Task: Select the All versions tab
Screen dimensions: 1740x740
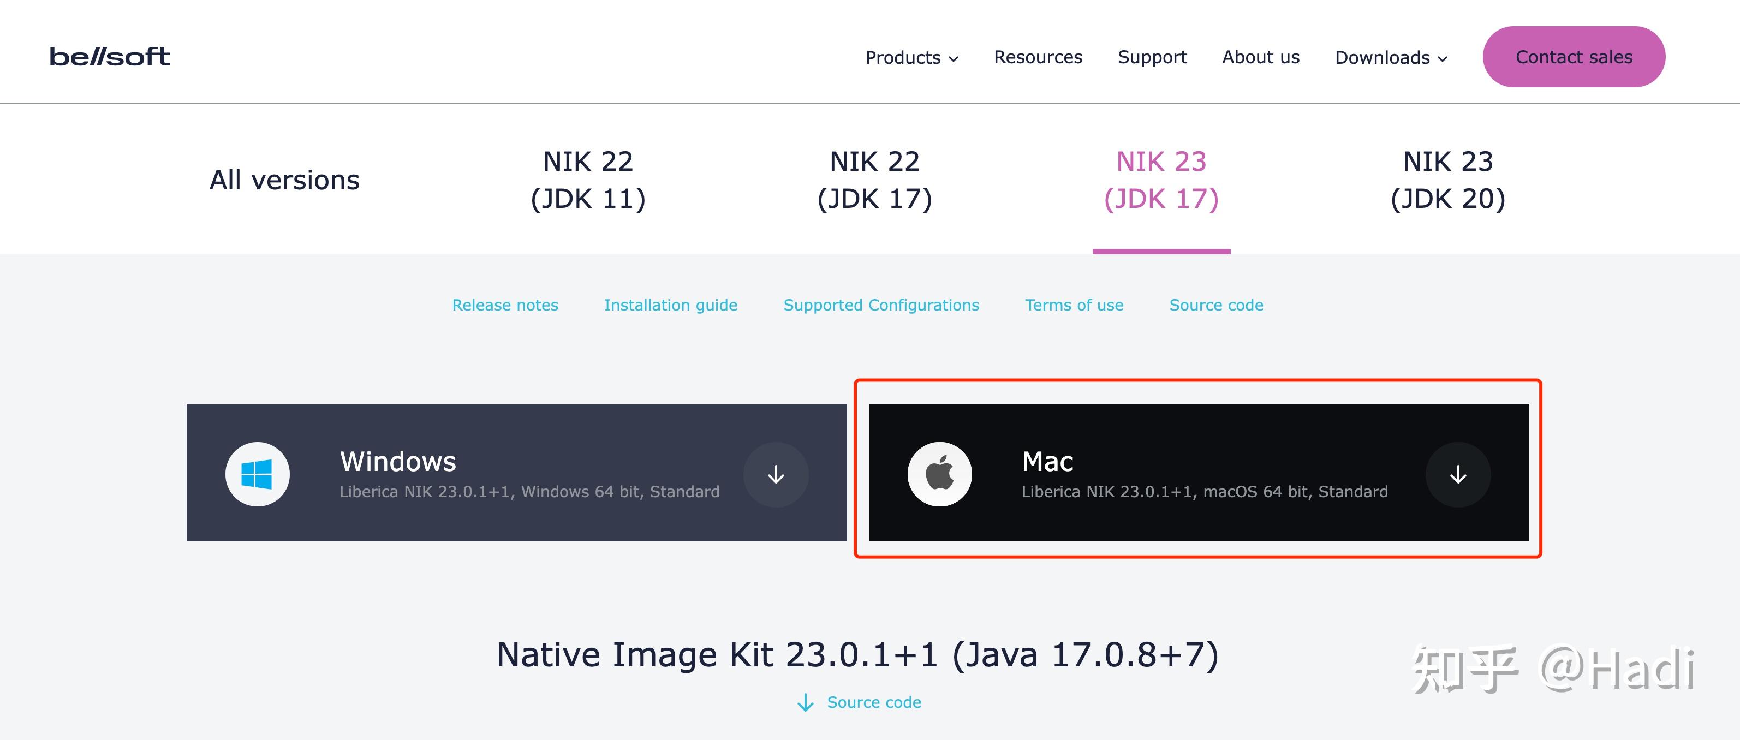Action: pyautogui.click(x=284, y=180)
